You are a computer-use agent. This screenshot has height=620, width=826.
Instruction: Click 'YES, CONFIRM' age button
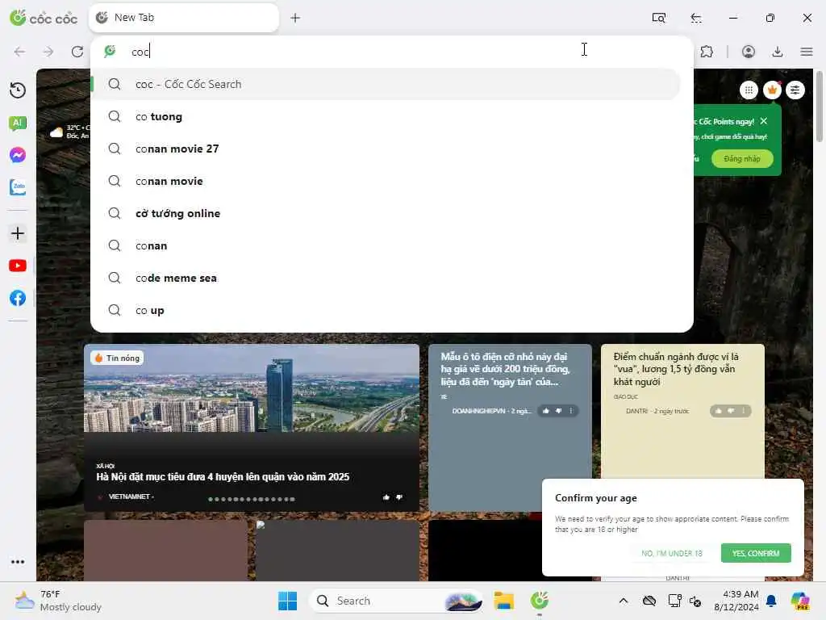click(x=755, y=553)
